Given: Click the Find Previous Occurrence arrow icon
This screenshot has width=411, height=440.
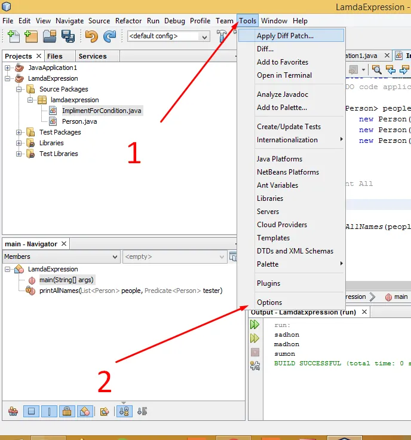Looking at the screenshot, I should pyautogui.click(x=391, y=69).
